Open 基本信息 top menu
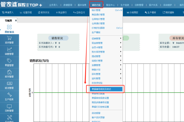 click(x=82, y=5)
